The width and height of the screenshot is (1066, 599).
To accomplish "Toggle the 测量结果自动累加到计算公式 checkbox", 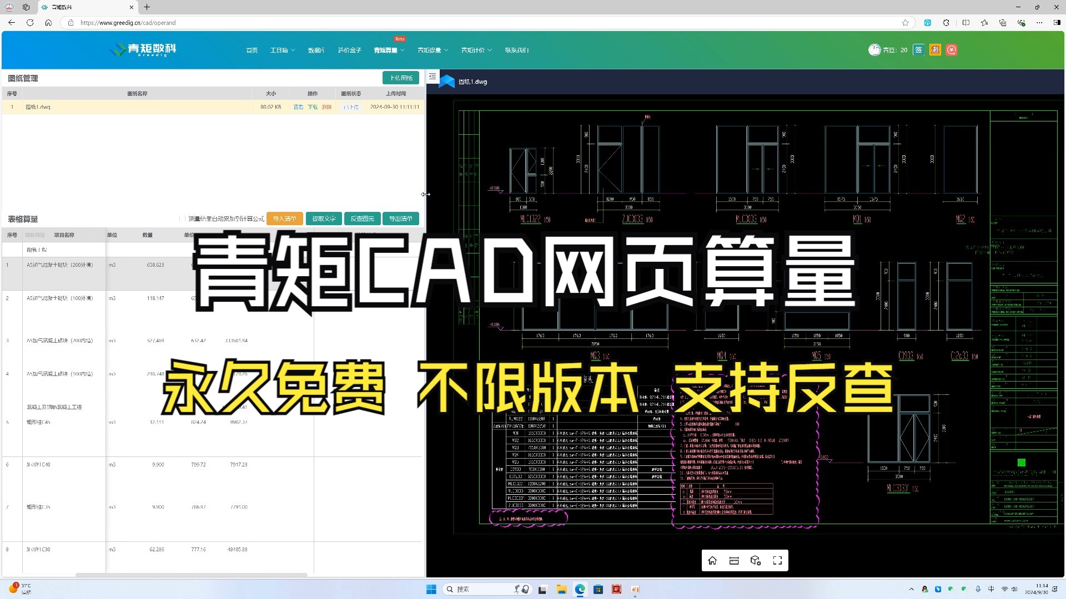I will (183, 219).
